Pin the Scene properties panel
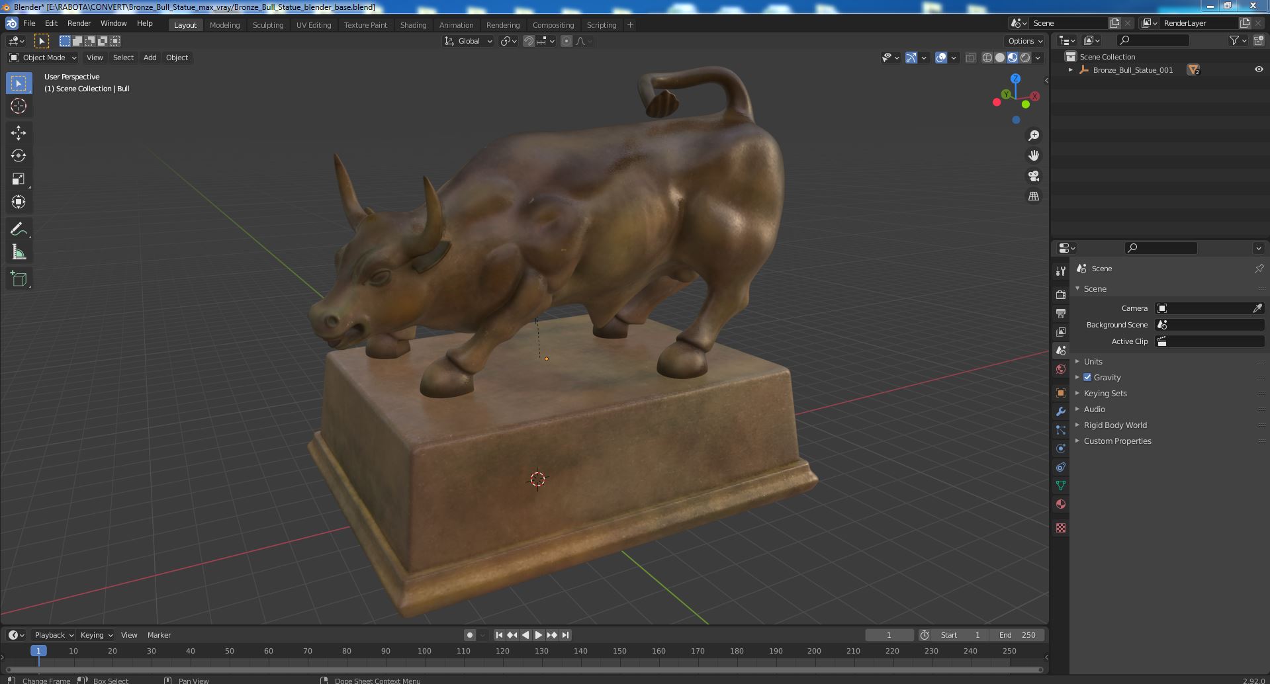 [x=1259, y=269]
